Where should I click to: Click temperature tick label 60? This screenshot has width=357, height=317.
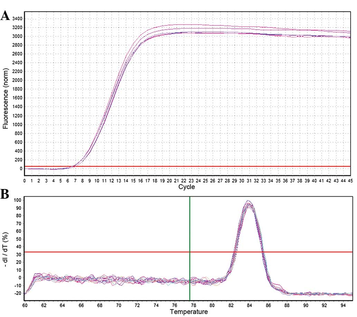pyautogui.click(x=25, y=305)
